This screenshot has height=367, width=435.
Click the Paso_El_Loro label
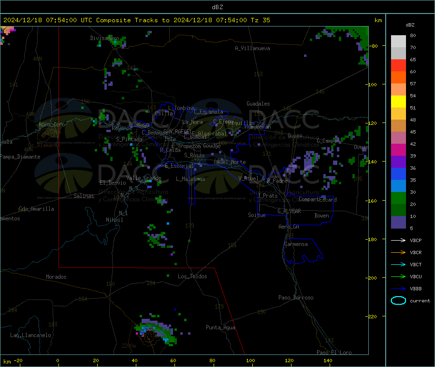point(334,353)
